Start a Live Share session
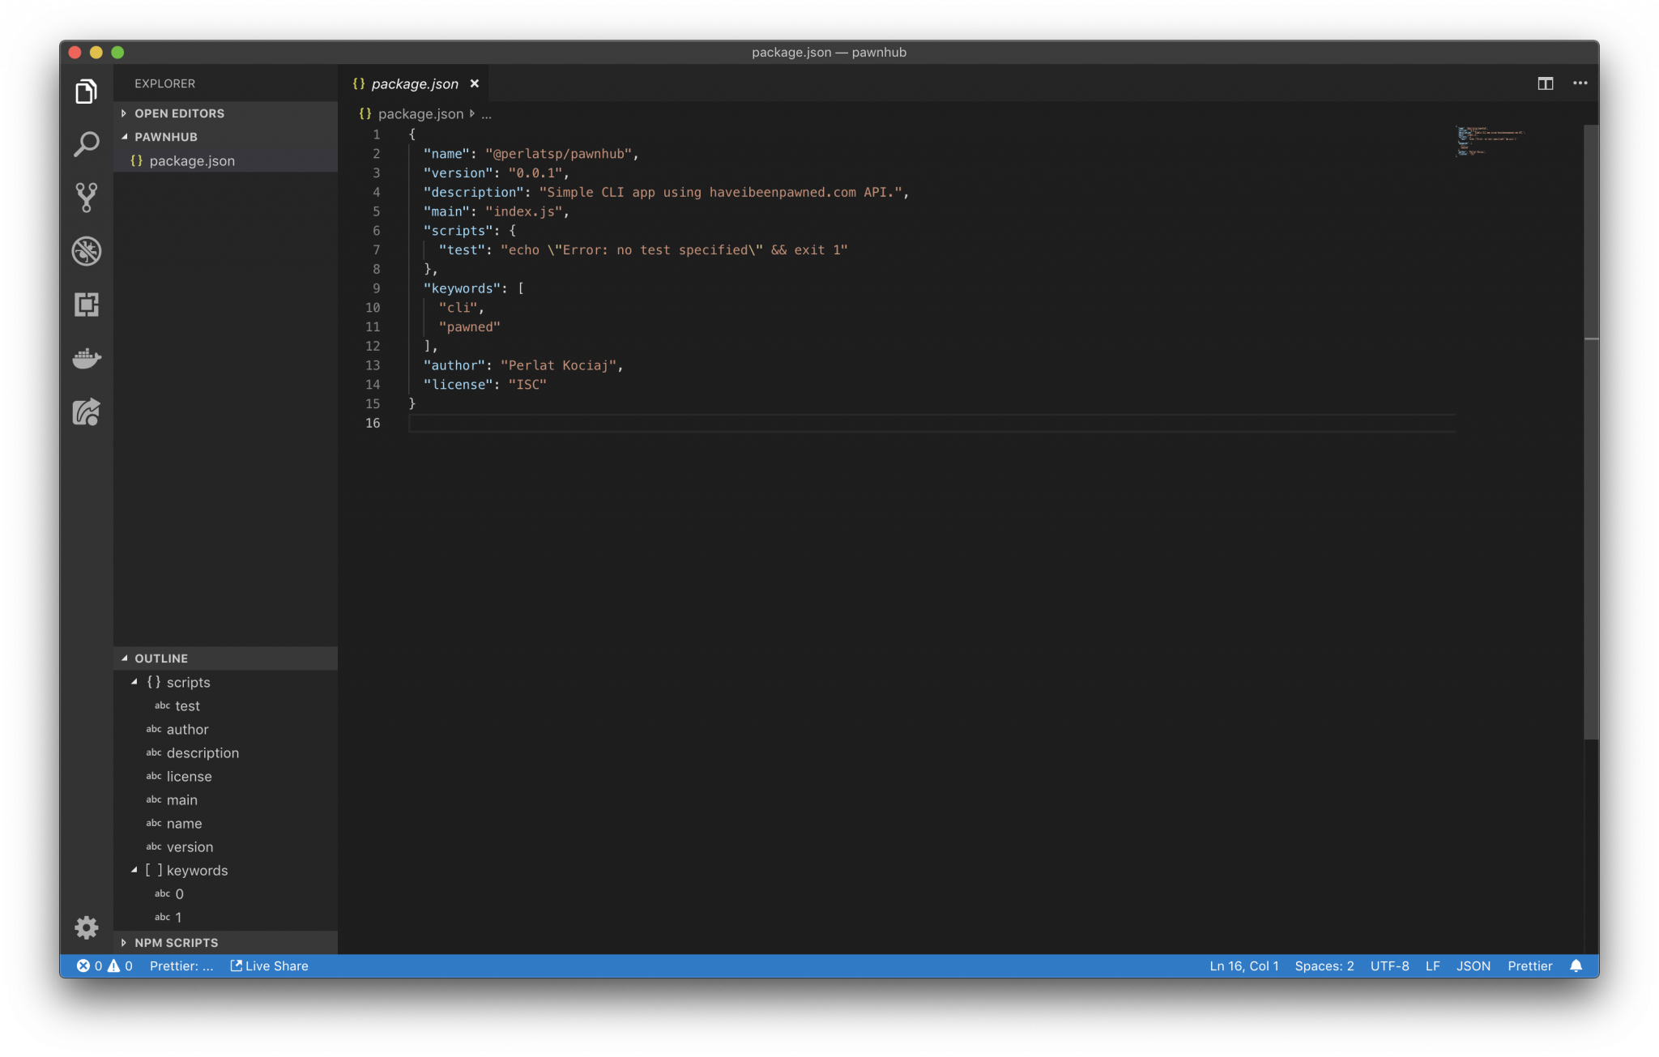Screen dimensions: 1659x1057 270,965
